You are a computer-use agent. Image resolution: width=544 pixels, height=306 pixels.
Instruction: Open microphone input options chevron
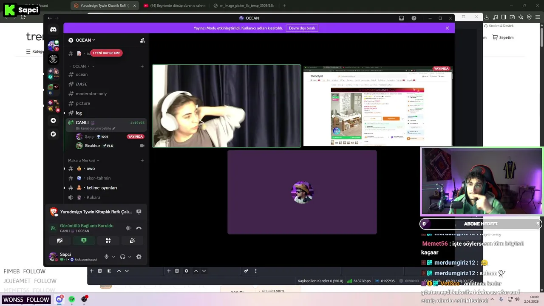113,257
